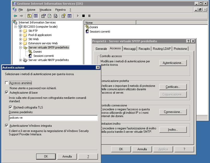The width and height of the screenshot is (210, 163).
Task: Stop the item with the stop icon
Action: point(83,16)
